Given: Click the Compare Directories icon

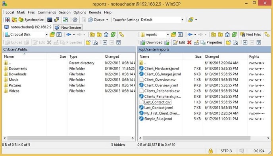Looking at the screenshot, I should pos(7,20).
